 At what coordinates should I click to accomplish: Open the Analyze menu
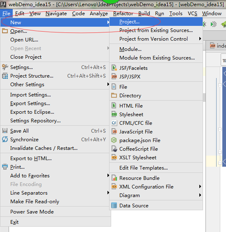pyautogui.click(x=99, y=14)
